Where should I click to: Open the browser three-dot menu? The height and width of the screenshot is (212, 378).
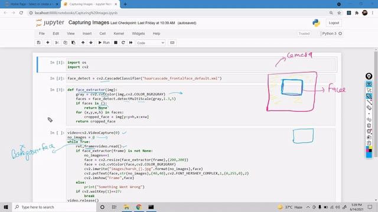pos(373,13)
